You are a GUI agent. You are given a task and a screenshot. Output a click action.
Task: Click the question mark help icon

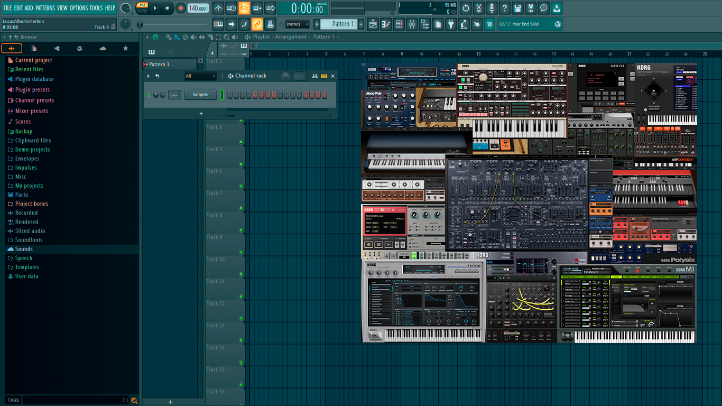tap(505, 8)
